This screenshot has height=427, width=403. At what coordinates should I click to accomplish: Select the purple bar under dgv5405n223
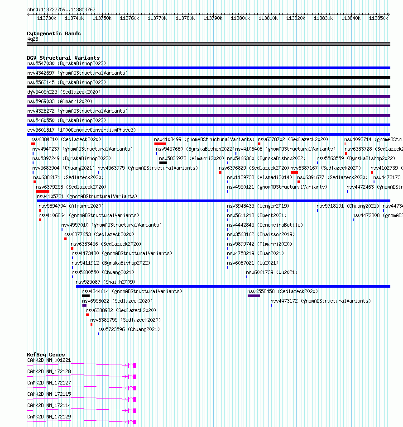pyautogui.click(x=209, y=96)
